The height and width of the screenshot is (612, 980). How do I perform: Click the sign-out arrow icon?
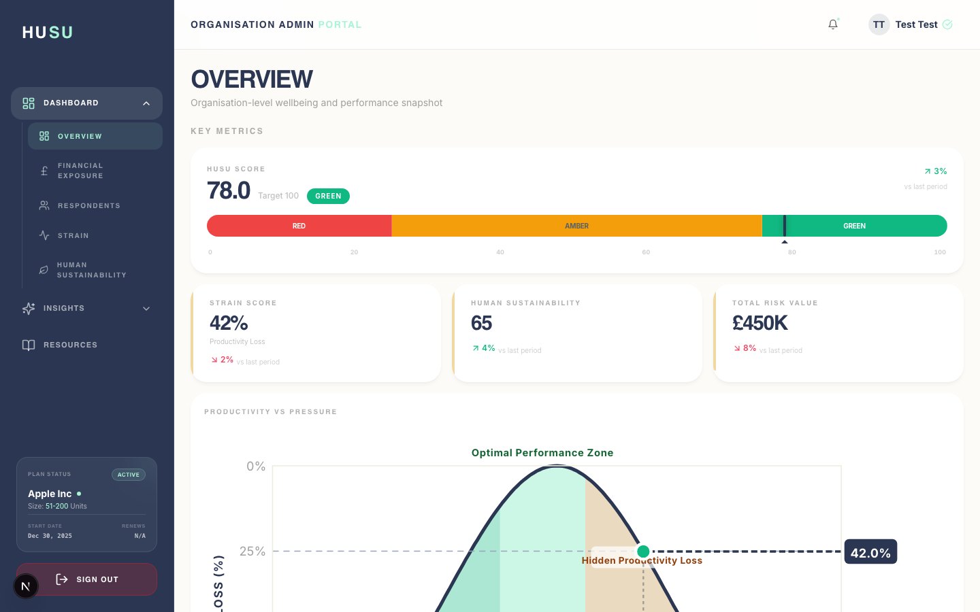pos(61,579)
